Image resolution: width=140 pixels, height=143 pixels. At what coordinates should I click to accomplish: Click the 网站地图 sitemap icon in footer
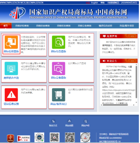(x=69, y=121)
